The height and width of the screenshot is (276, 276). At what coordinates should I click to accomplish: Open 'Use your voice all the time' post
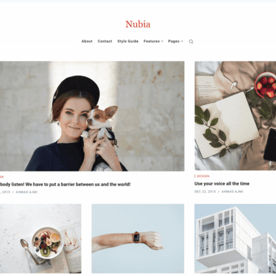[x=222, y=184]
